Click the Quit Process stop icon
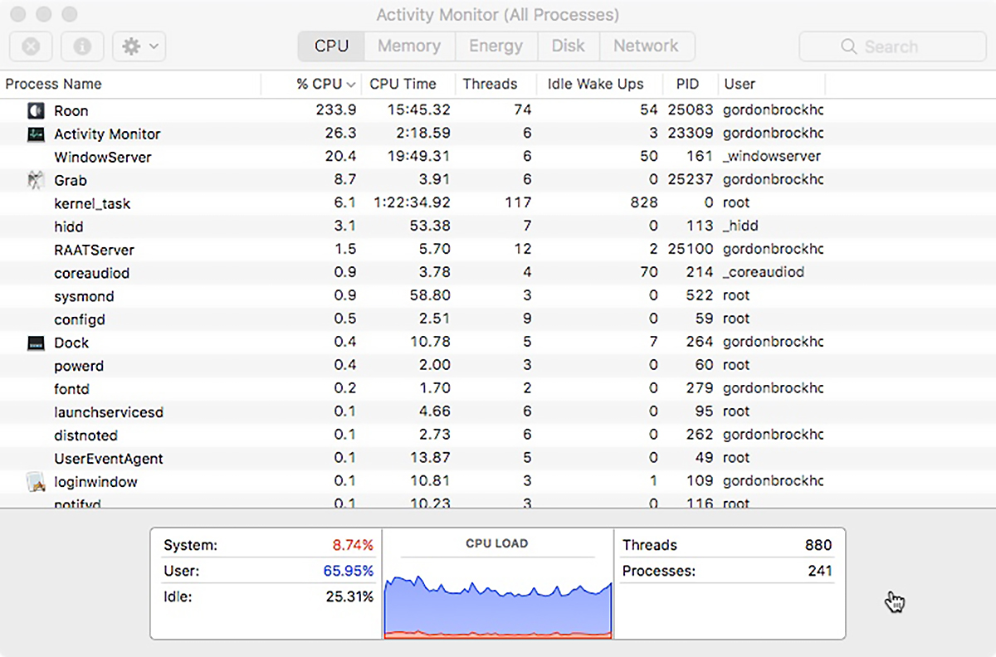The height and width of the screenshot is (657, 996). (31, 46)
